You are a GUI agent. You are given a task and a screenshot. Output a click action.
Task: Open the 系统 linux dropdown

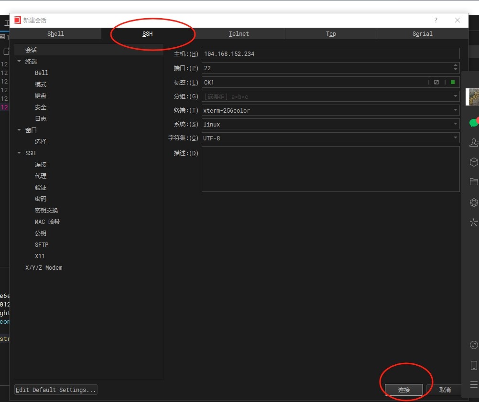coord(455,124)
